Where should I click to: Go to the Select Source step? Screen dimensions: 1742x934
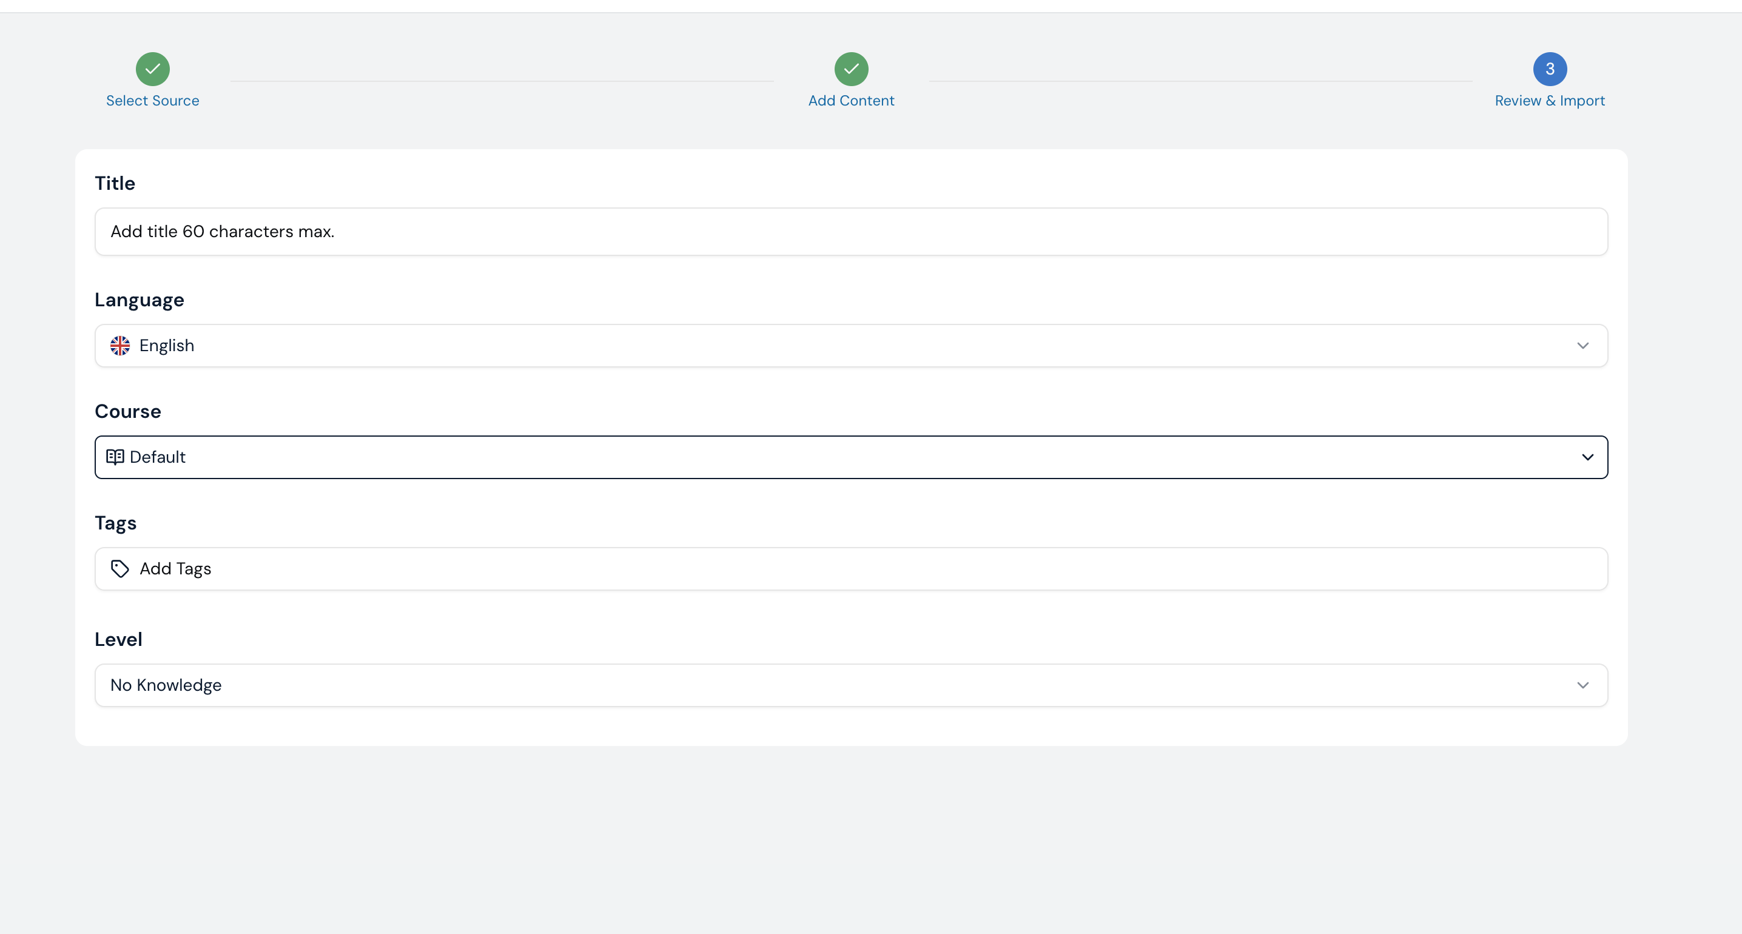click(x=153, y=101)
